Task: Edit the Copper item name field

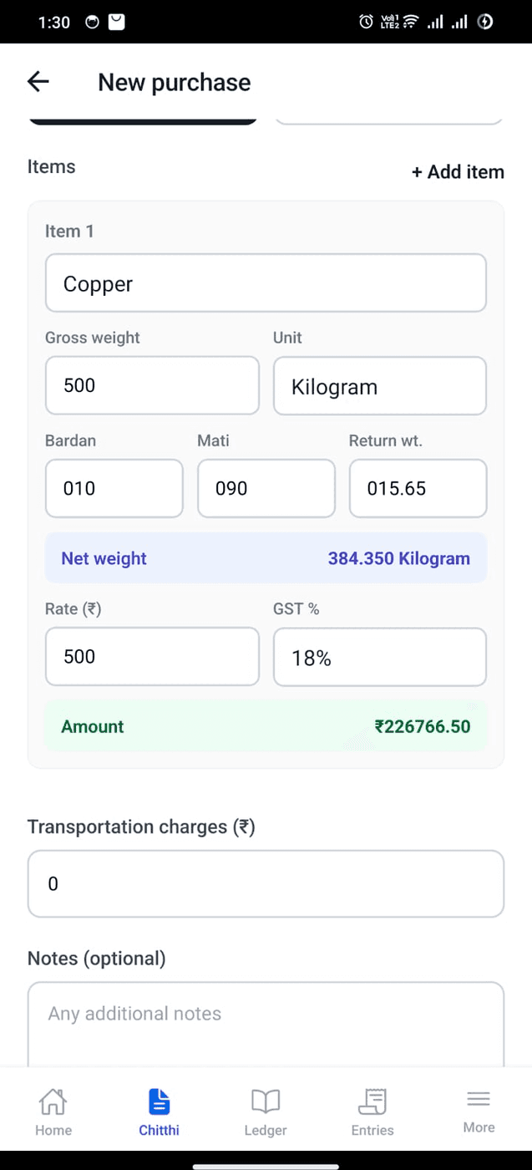Action: (266, 283)
